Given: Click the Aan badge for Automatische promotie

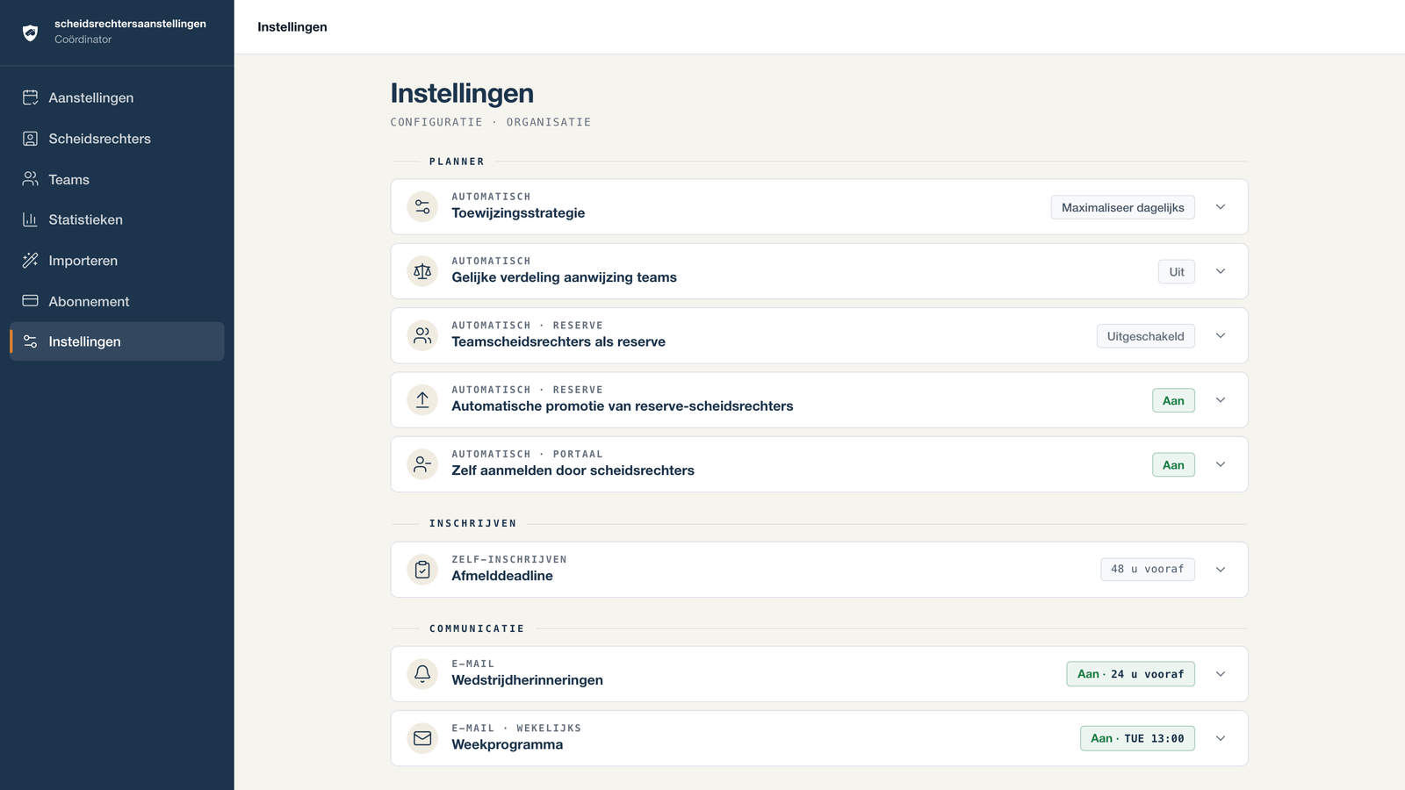Looking at the screenshot, I should [1173, 400].
